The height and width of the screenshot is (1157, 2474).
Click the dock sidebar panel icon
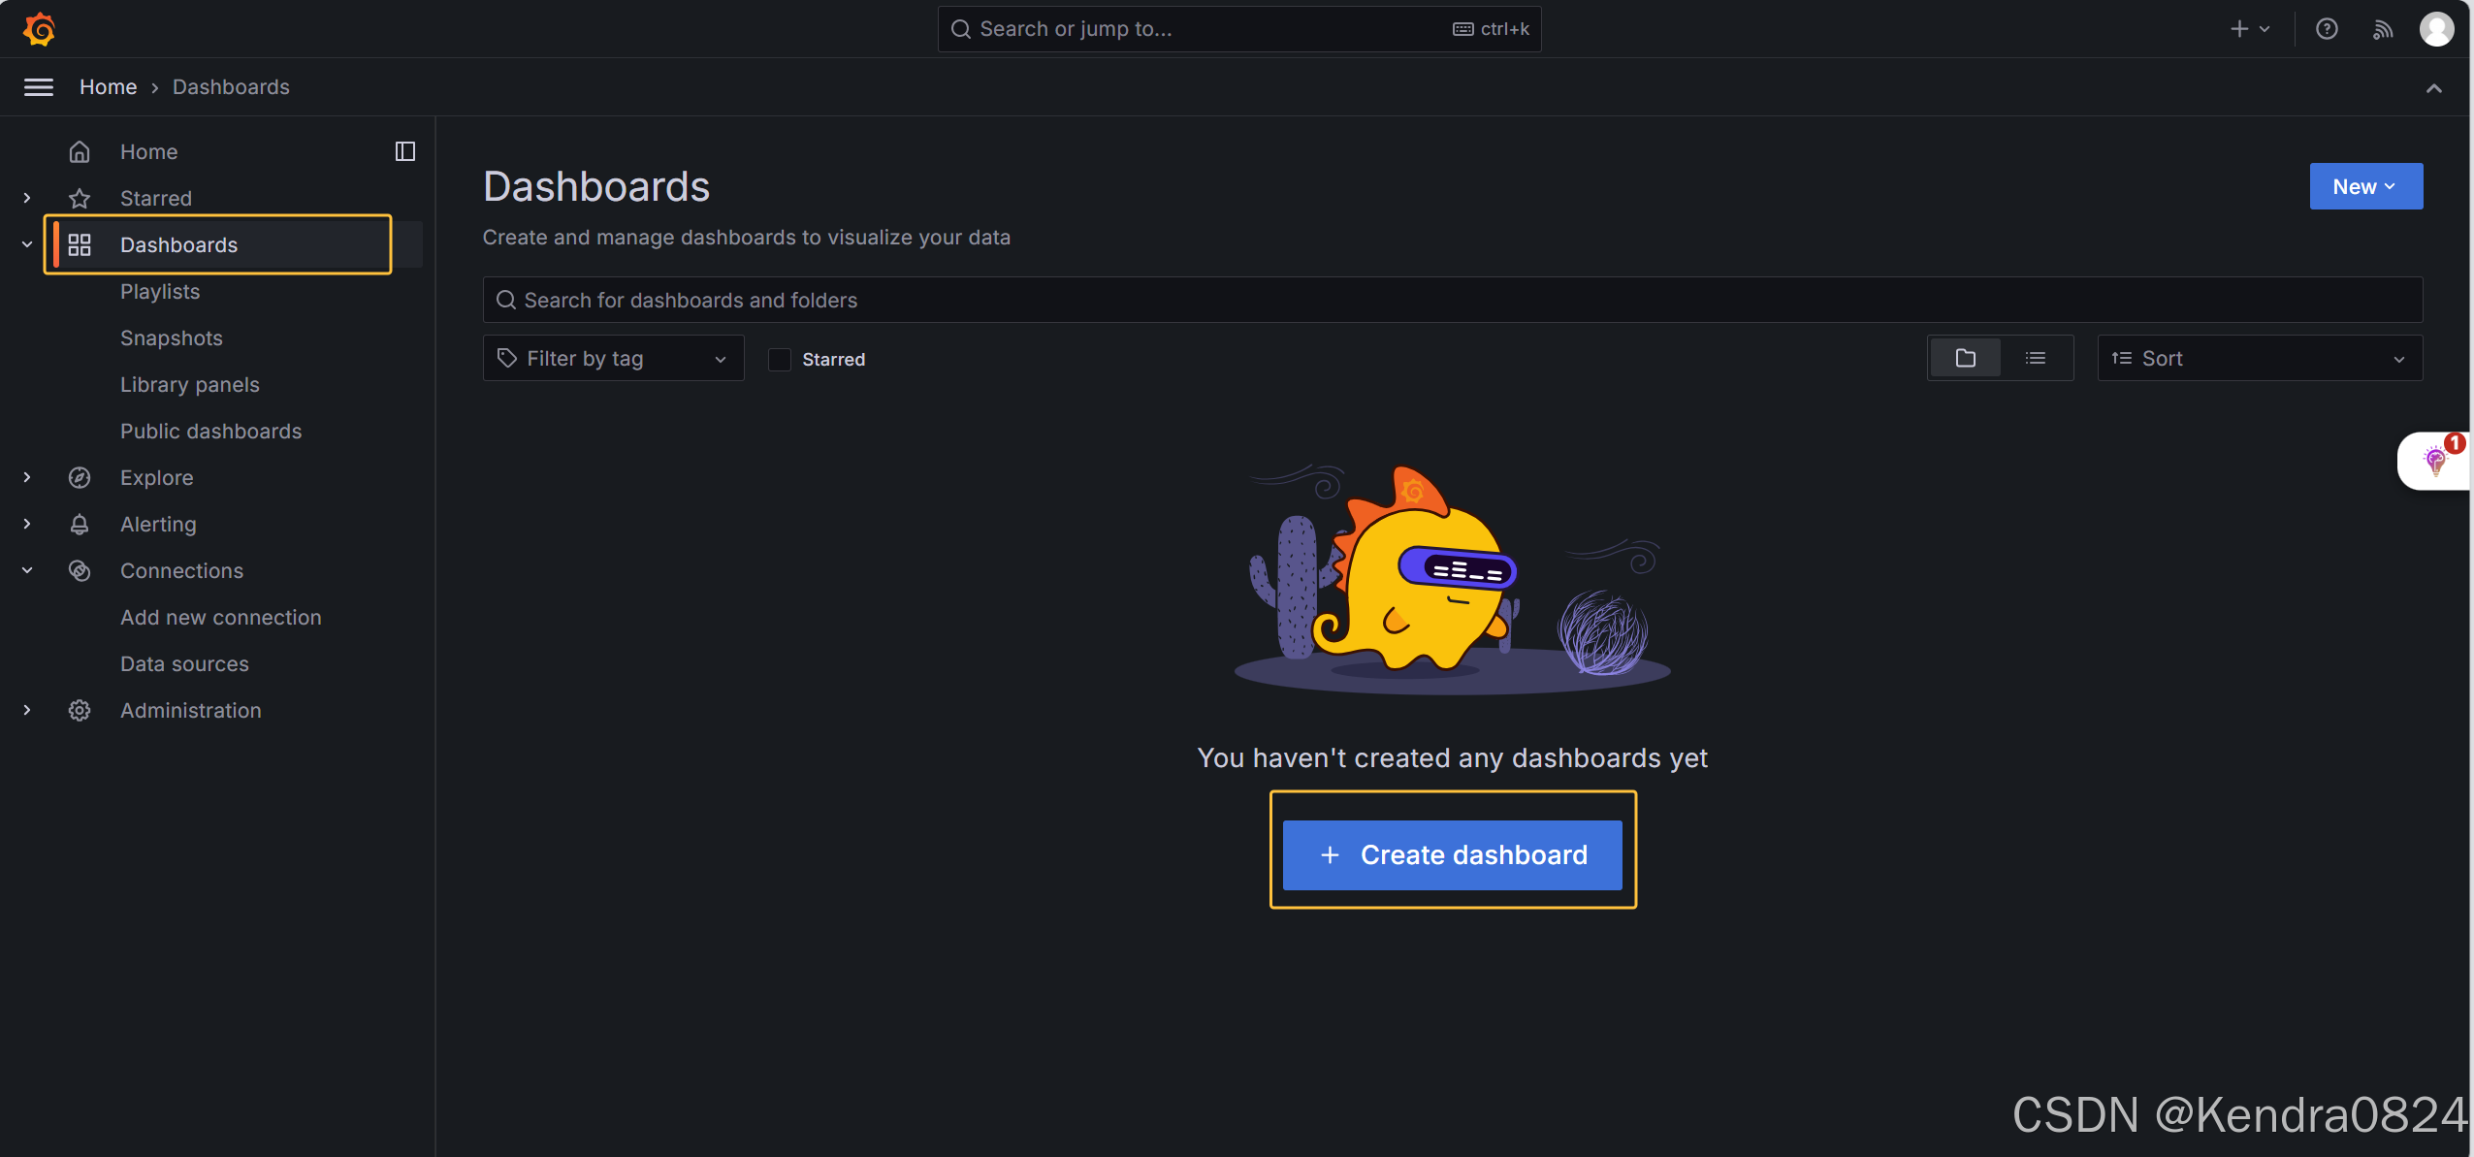[x=405, y=151]
